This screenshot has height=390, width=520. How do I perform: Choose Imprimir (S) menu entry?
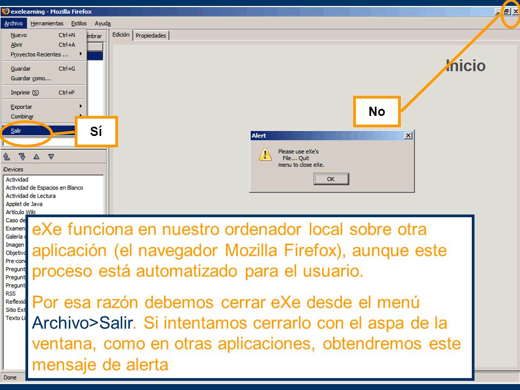click(44, 93)
